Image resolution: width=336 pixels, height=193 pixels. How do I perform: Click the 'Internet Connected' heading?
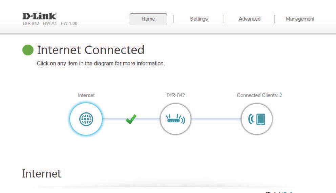point(90,50)
